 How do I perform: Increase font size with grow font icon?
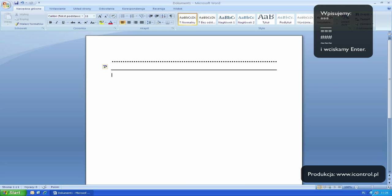point(100,16)
